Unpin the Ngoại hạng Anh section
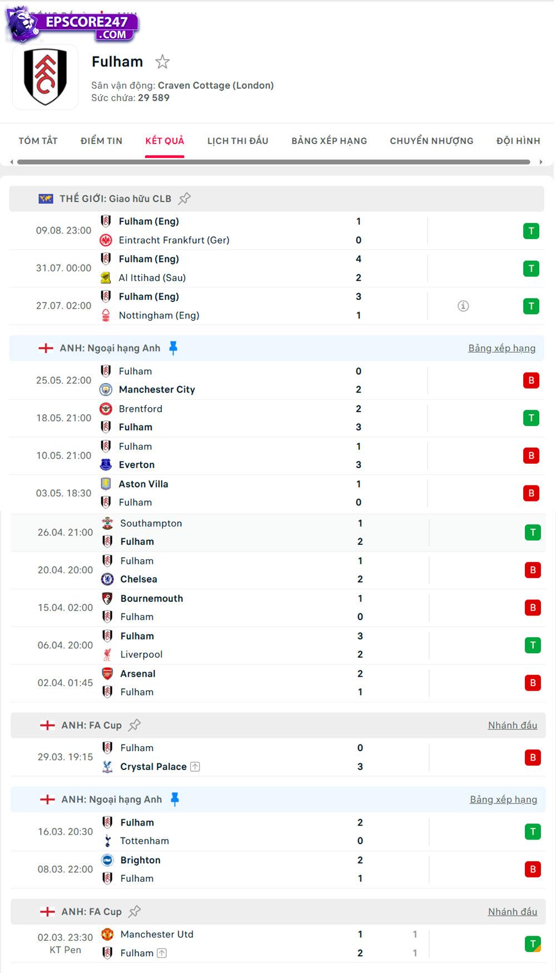This screenshot has height=973, width=556. pos(175,348)
